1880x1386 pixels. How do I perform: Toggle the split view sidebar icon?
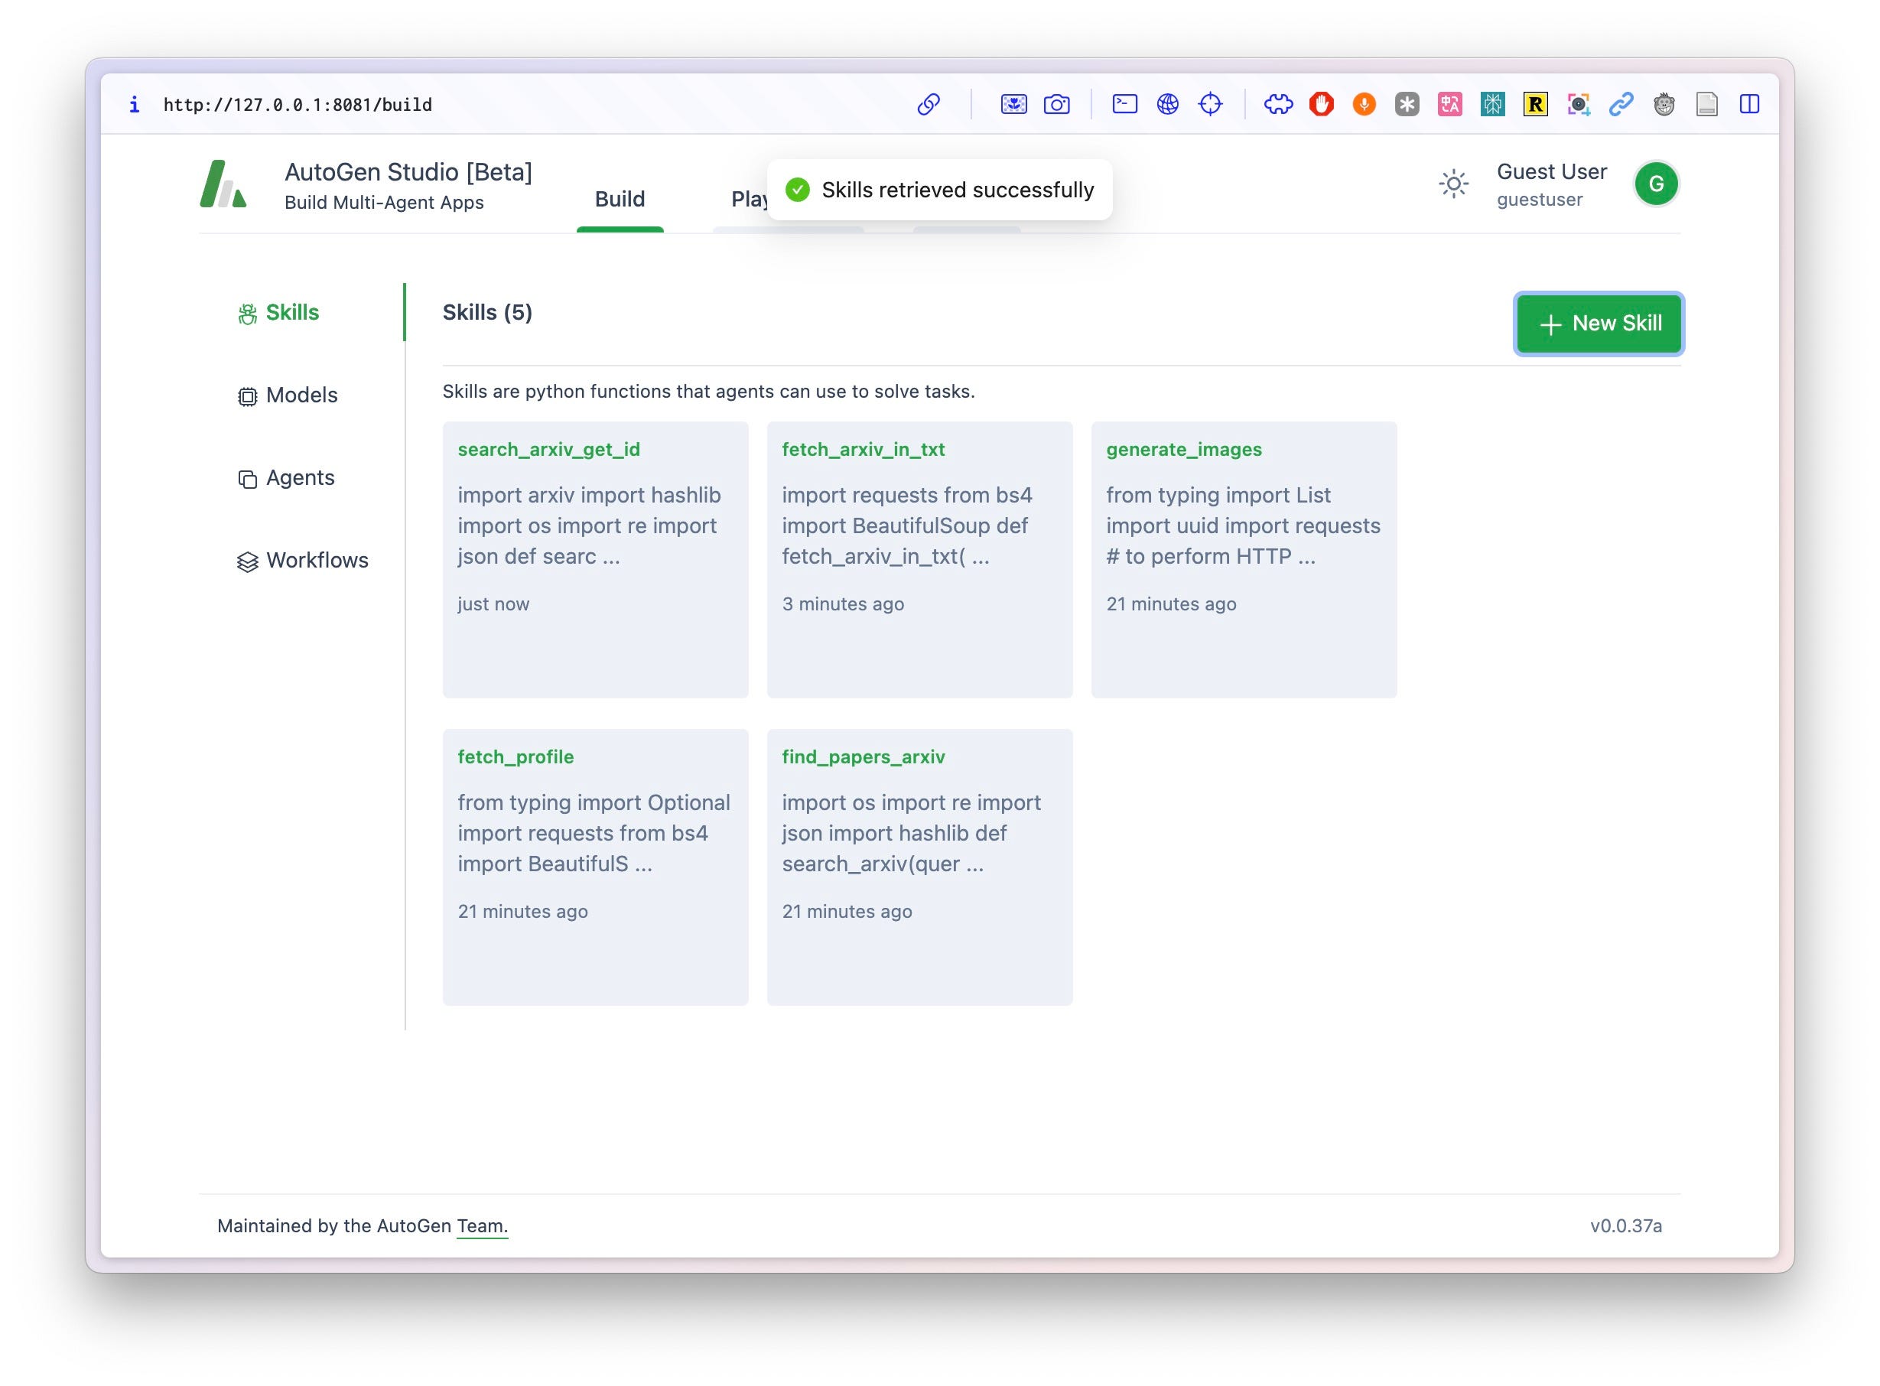[1749, 104]
